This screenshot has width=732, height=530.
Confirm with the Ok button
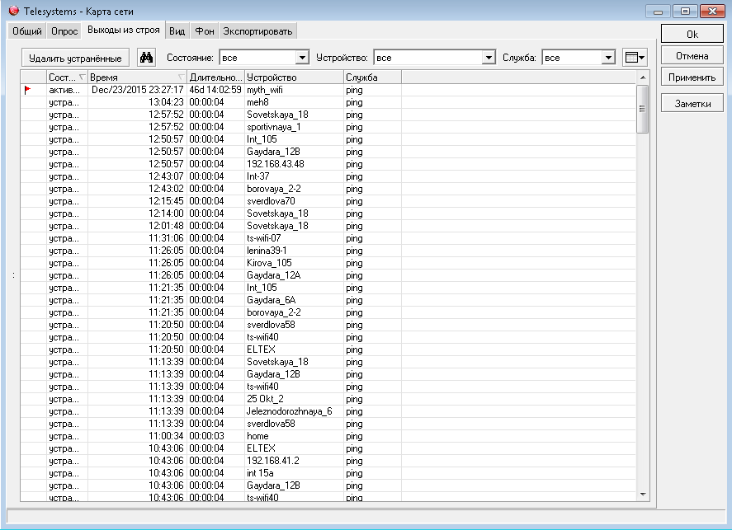click(692, 34)
